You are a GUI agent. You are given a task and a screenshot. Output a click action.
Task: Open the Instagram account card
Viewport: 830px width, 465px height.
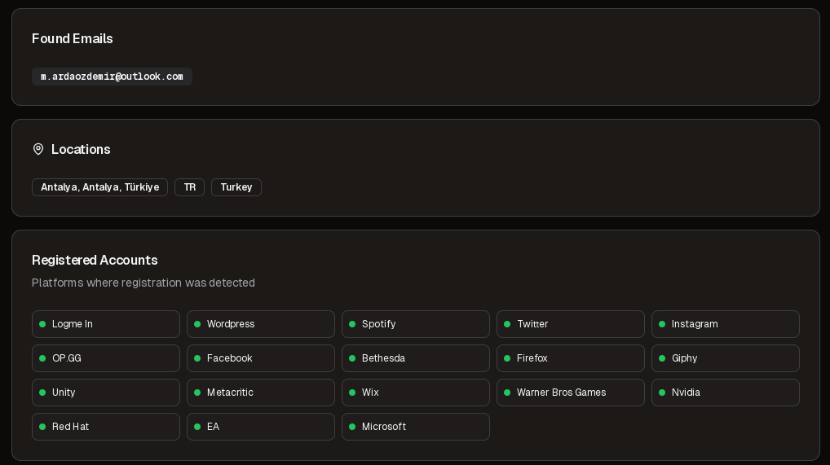[726, 324]
